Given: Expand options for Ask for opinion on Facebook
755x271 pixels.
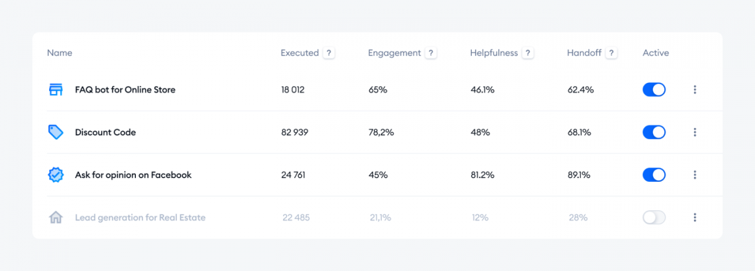Looking at the screenshot, I should pyautogui.click(x=695, y=175).
